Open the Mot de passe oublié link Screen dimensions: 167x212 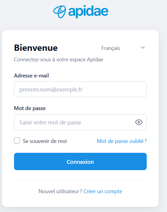tap(122, 141)
